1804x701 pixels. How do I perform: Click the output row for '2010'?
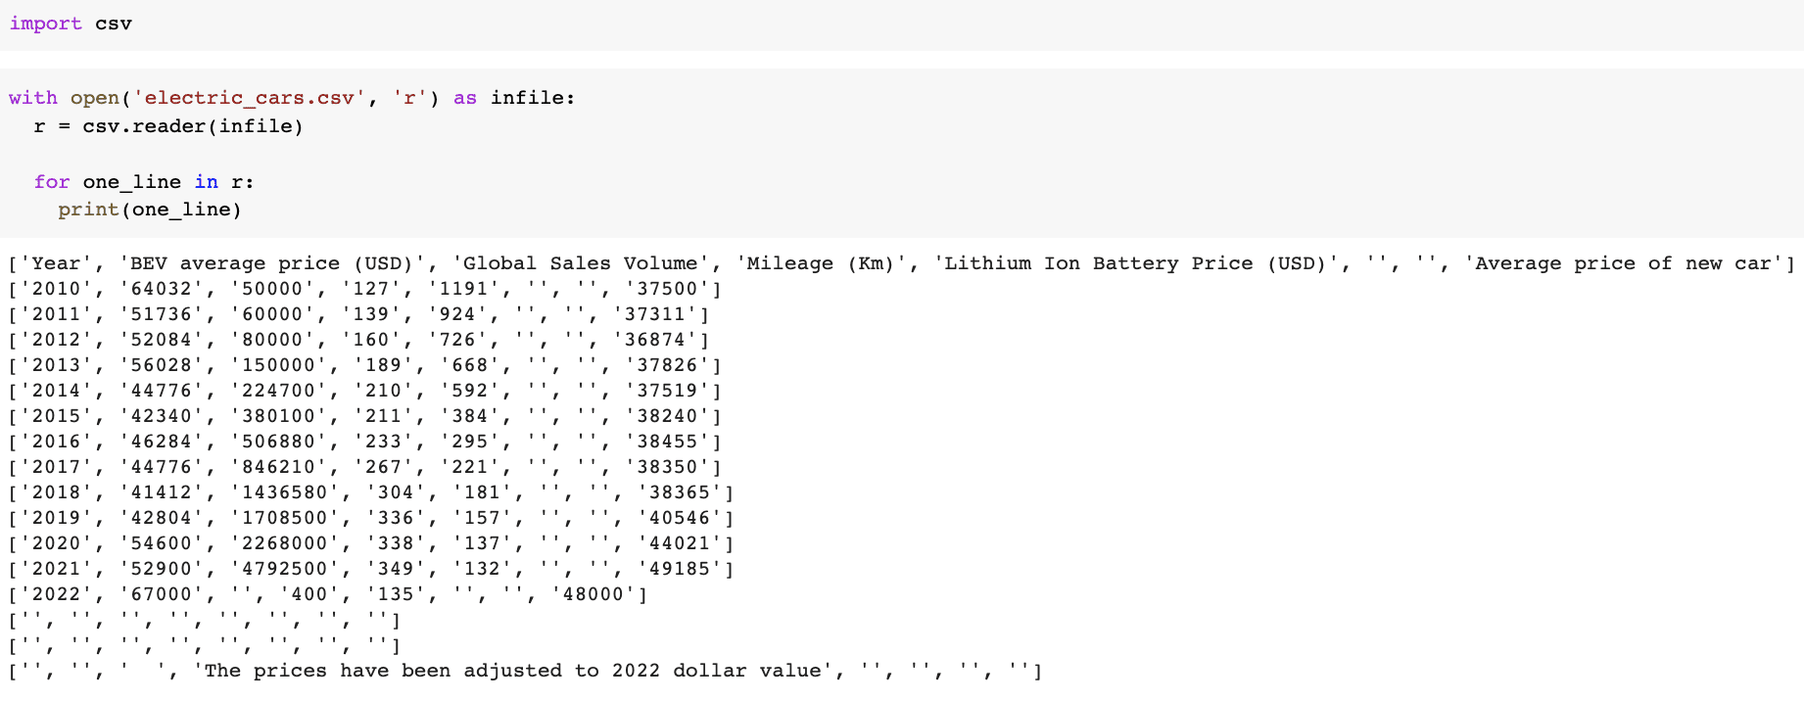364,289
